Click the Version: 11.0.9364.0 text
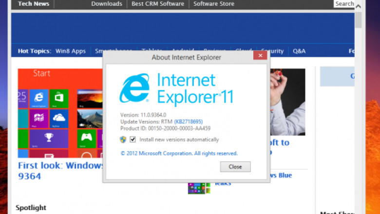This screenshot has width=380, height=214. pyautogui.click(x=143, y=115)
